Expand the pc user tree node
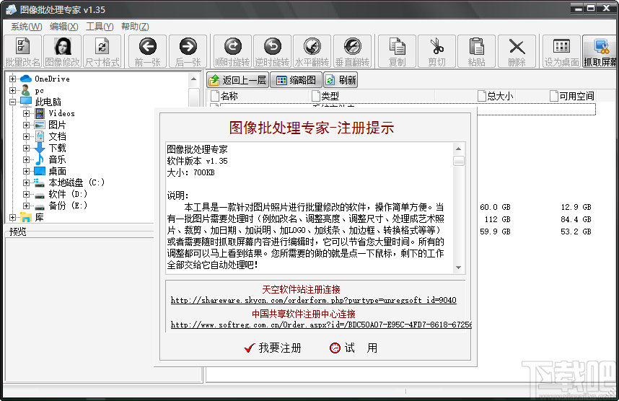Viewport: 619px width, 401px height. click(13, 90)
